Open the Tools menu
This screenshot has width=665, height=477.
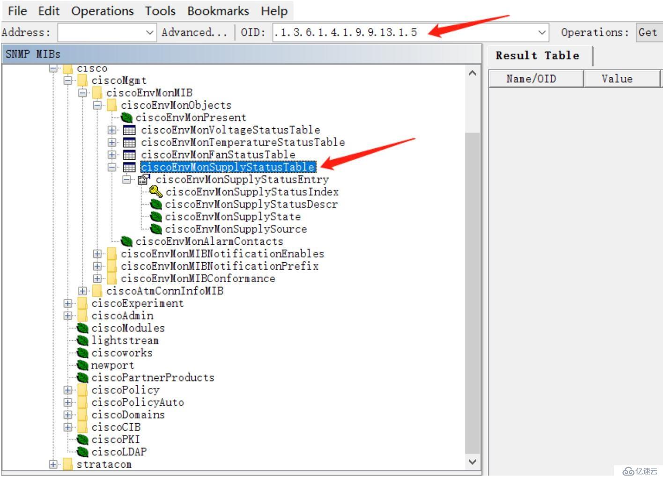tap(160, 11)
